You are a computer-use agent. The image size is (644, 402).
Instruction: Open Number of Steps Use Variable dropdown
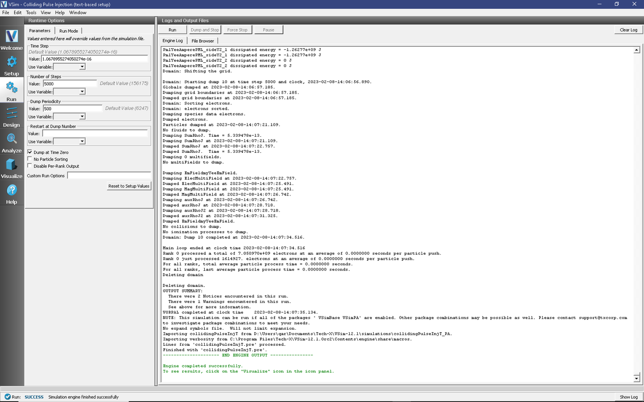pos(69,92)
